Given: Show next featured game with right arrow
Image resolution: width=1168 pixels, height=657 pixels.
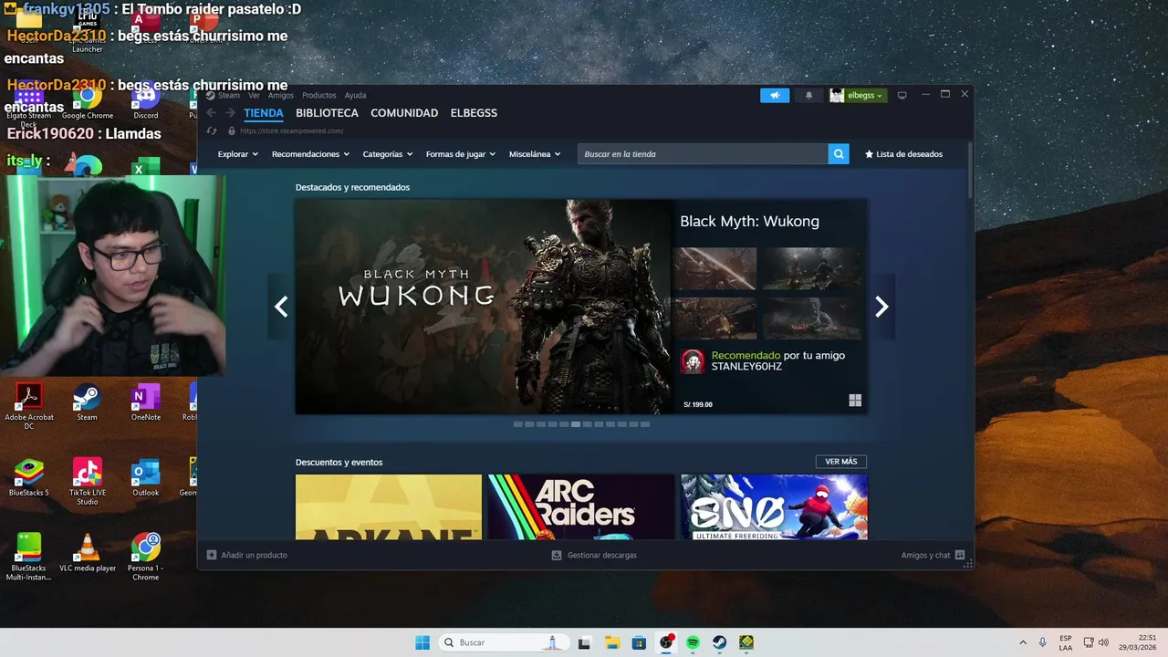Looking at the screenshot, I should [881, 307].
